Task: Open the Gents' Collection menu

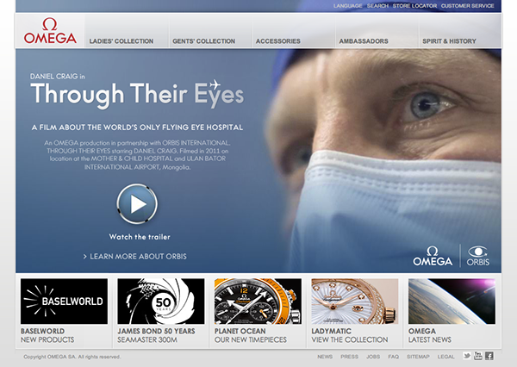Action: pos(203,41)
